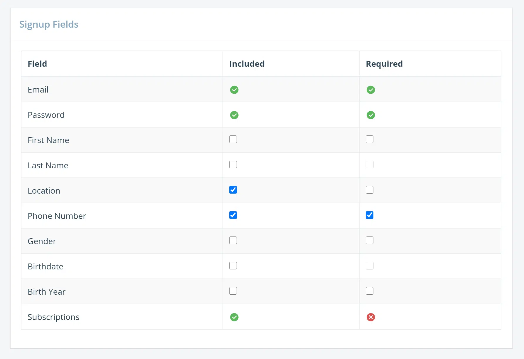Make the Location field Required

(370, 190)
